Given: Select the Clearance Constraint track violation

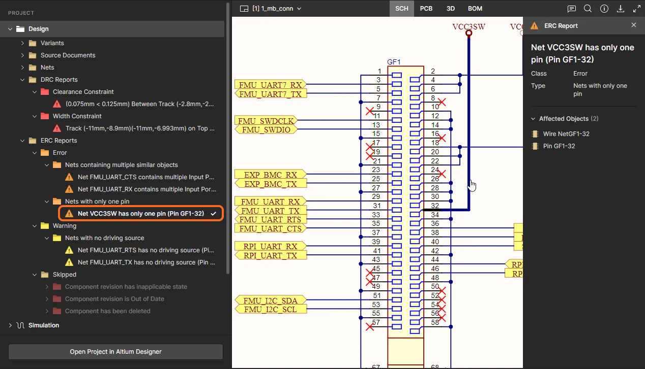Looking at the screenshot, I should click(139, 104).
